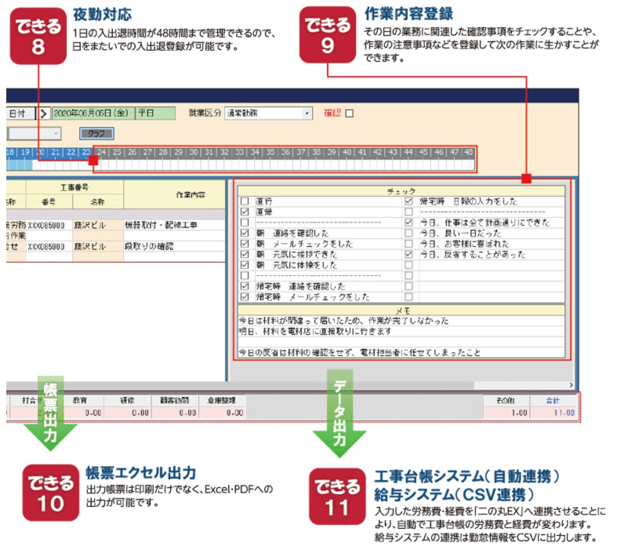
Task: Select the 機器取付・配線工事 work content cell
Action: coord(168,225)
